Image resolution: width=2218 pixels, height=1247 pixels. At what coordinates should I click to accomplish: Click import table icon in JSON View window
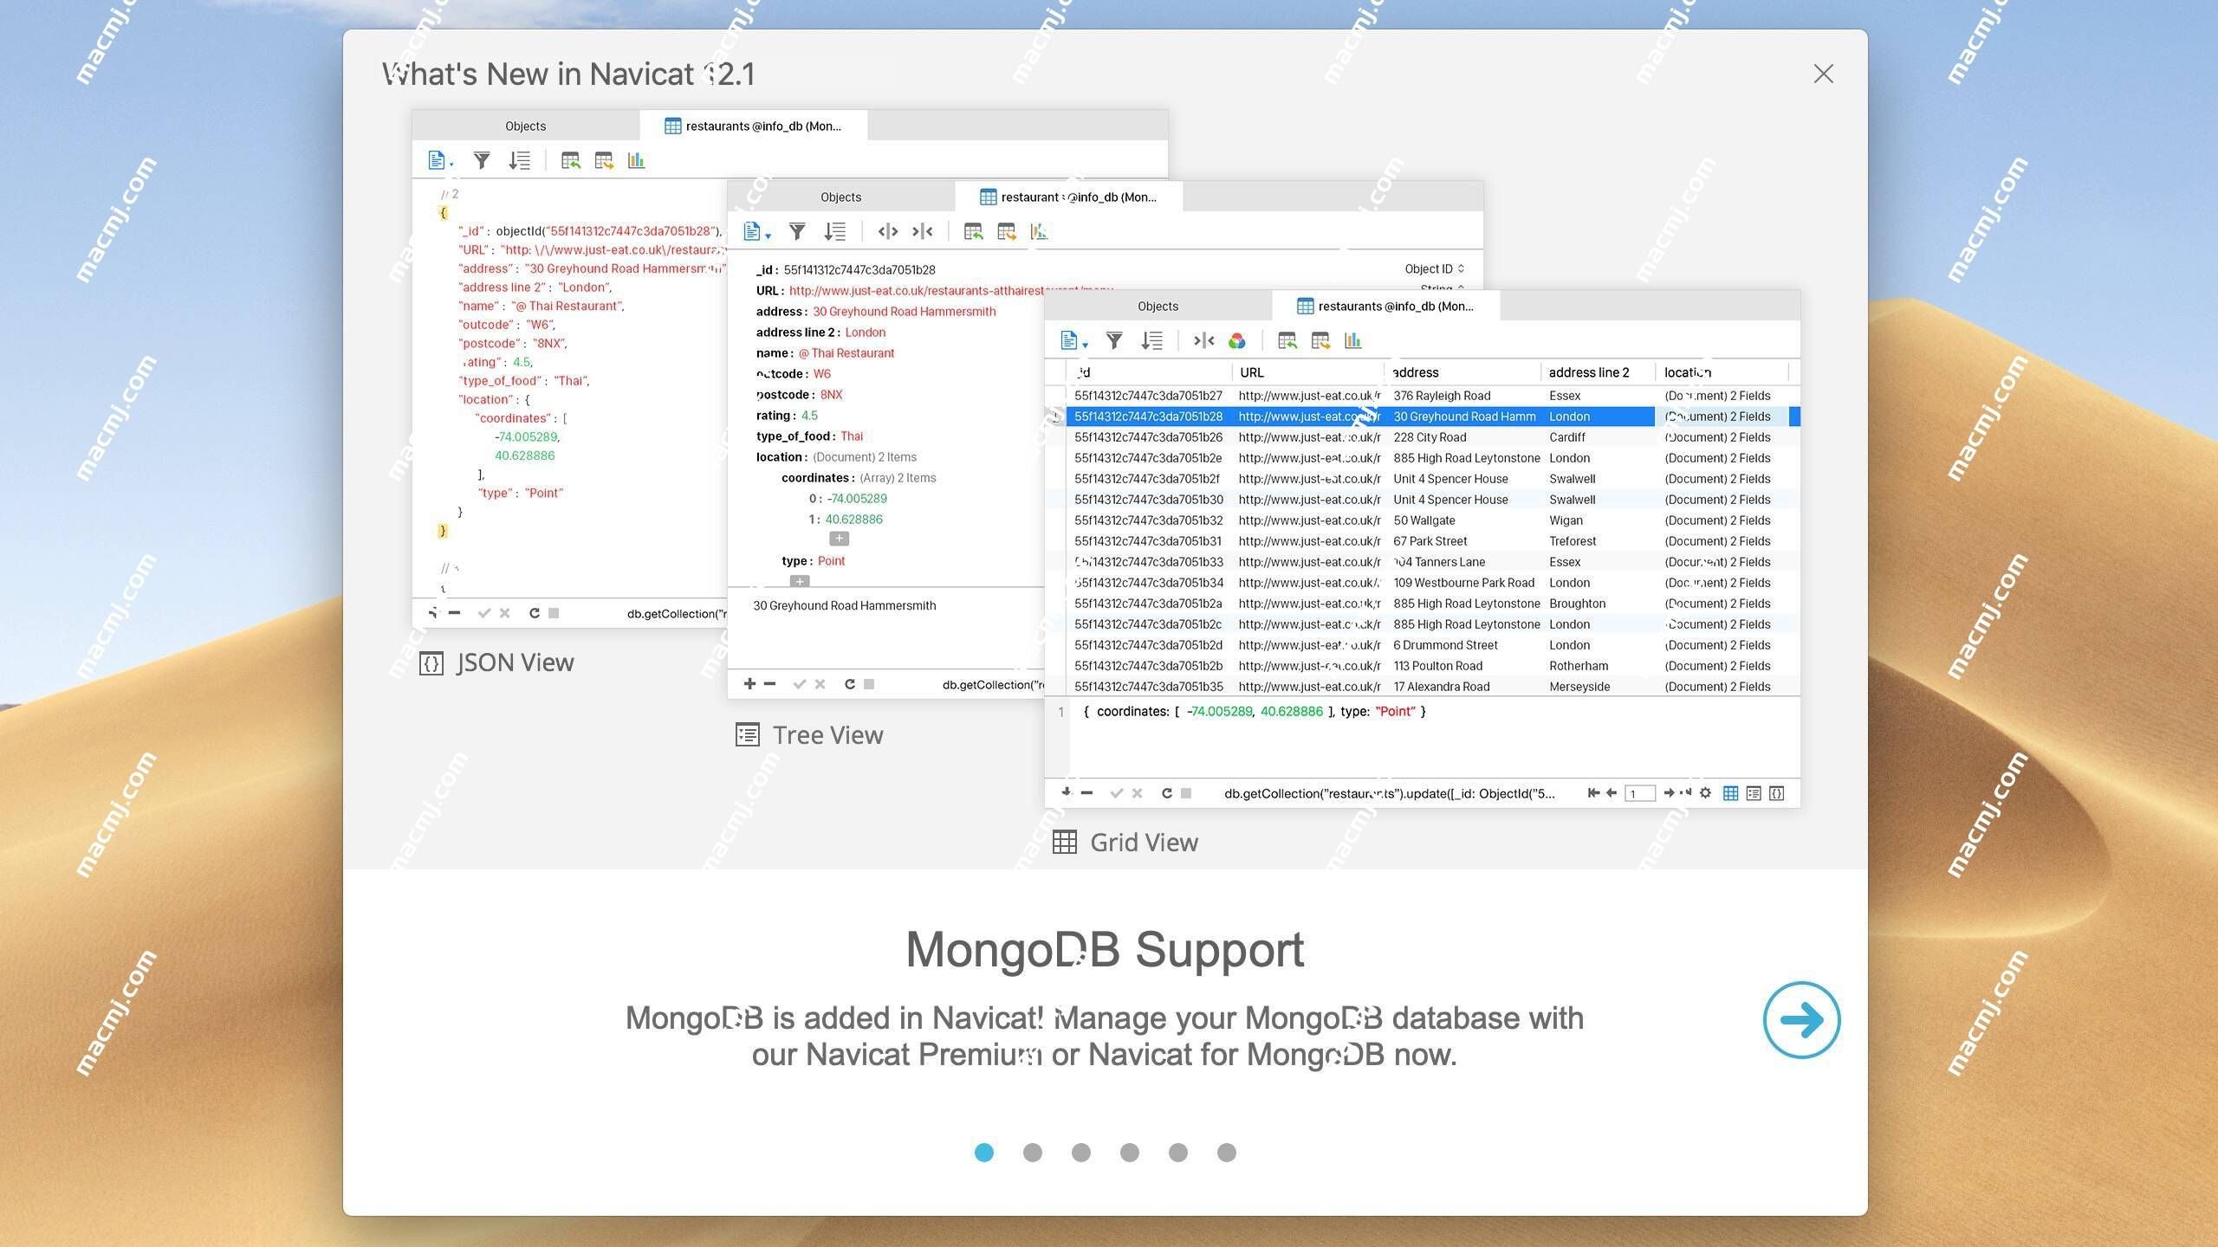click(570, 160)
